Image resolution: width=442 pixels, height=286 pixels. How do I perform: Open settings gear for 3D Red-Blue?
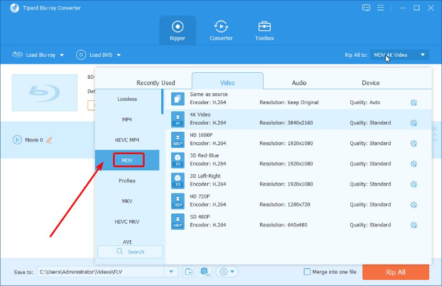[x=413, y=164]
